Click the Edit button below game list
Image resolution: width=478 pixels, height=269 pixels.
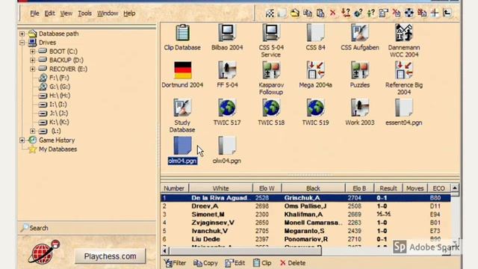235,263
